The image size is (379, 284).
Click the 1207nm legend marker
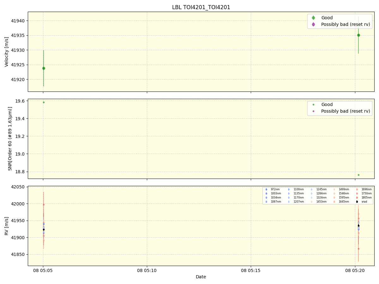[x=289, y=202]
